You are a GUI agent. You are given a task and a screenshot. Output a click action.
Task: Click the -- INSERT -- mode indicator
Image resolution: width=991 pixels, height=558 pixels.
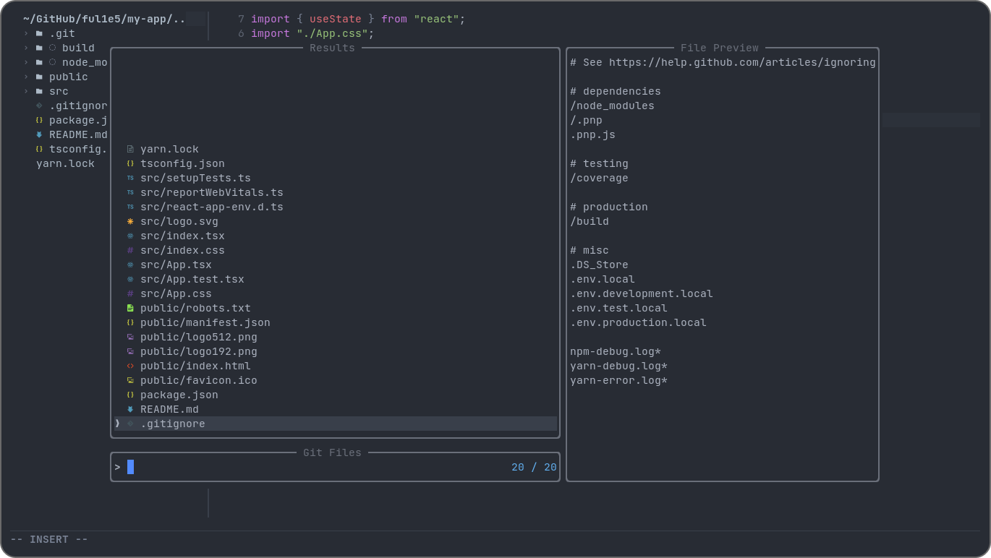49,539
